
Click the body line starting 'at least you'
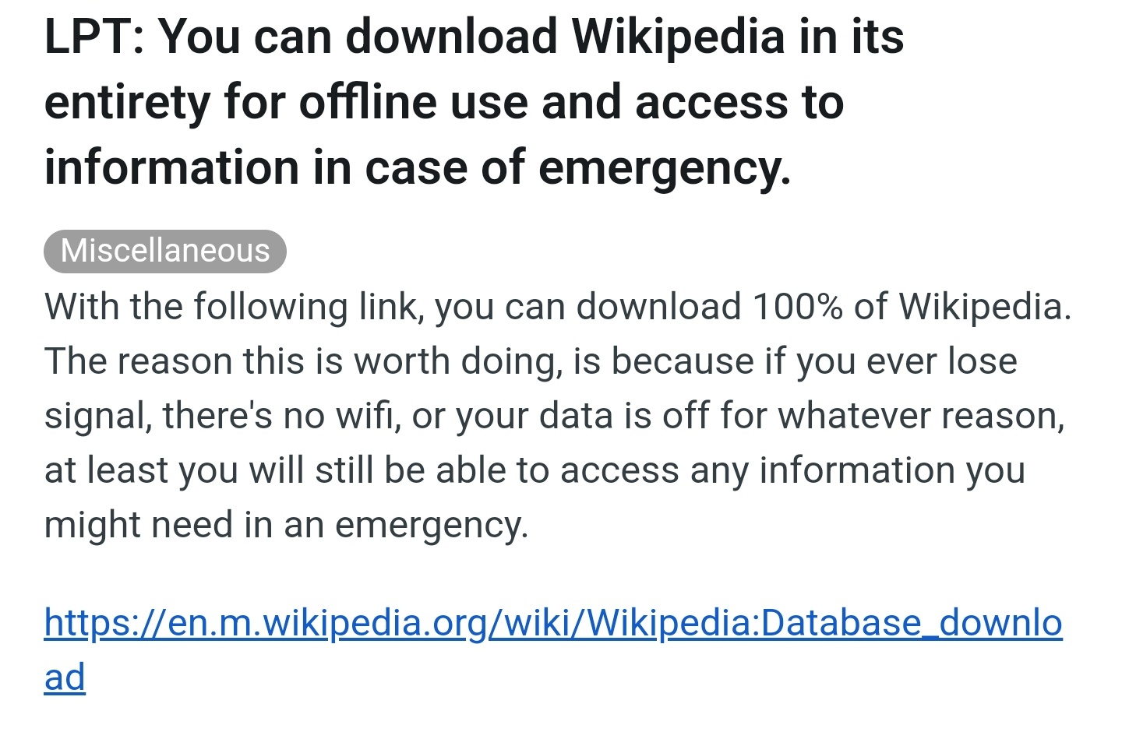pyautogui.click(x=535, y=470)
